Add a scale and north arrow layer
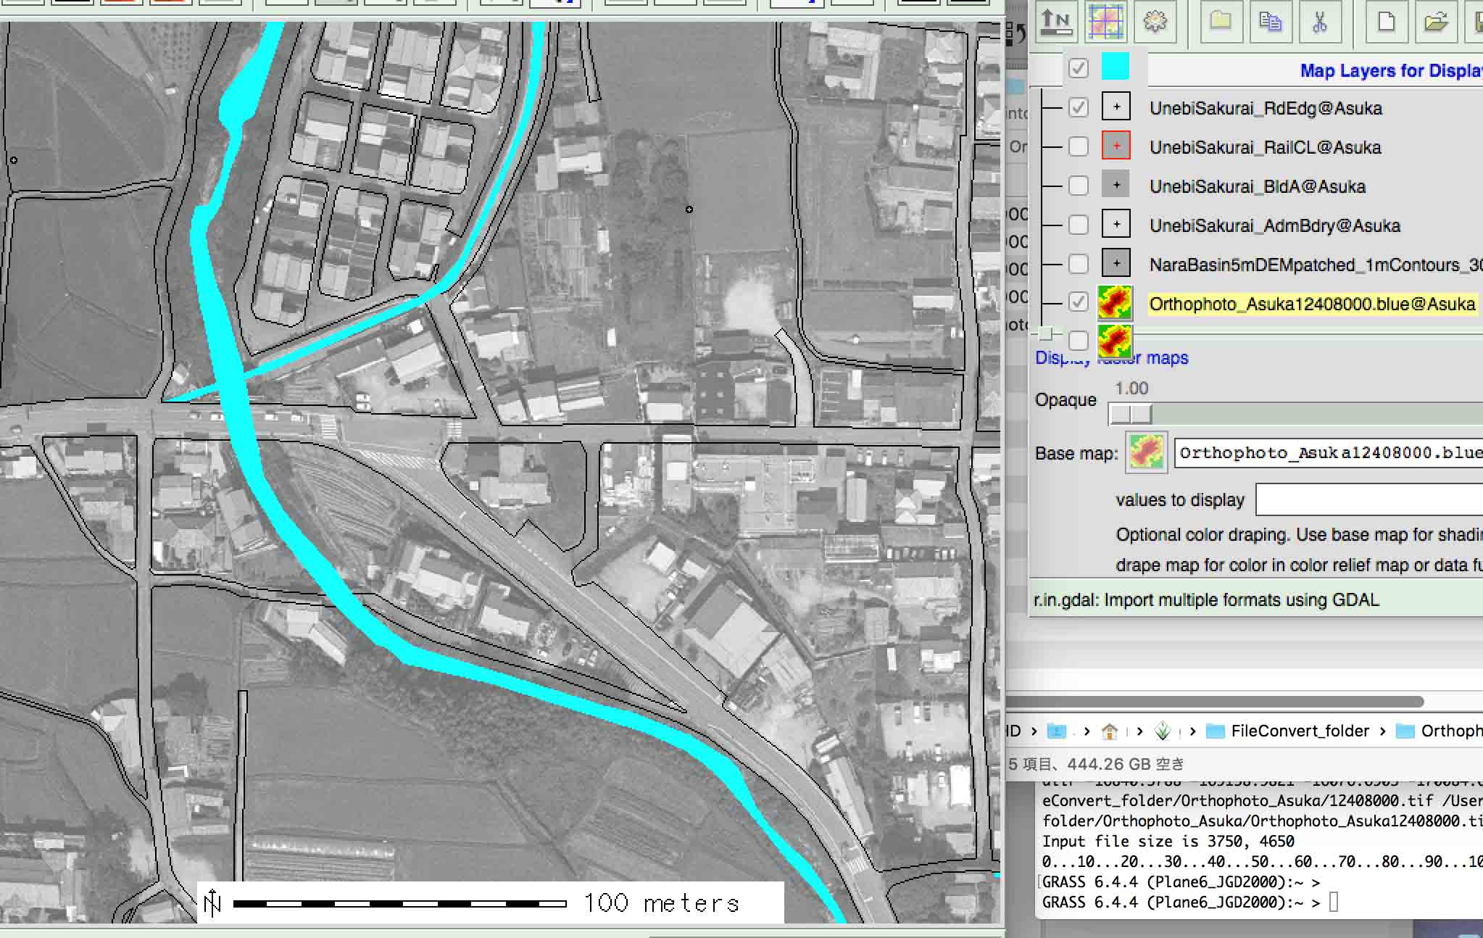Image resolution: width=1483 pixels, height=938 pixels. click(x=1056, y=21)
